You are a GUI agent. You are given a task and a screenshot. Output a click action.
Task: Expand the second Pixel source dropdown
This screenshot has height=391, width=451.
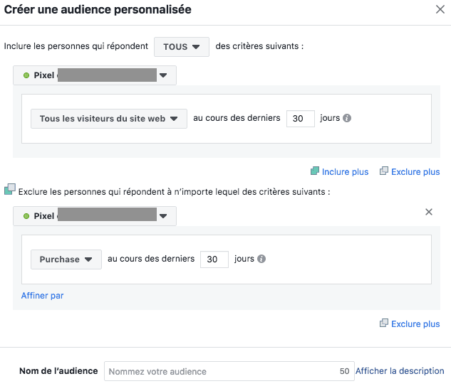coord(95,216)
